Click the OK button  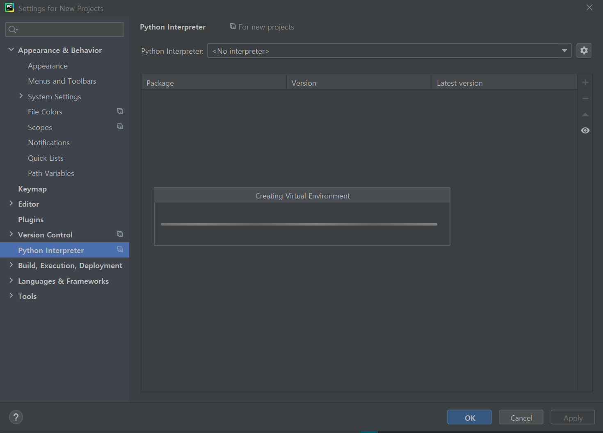pos(469,417)
